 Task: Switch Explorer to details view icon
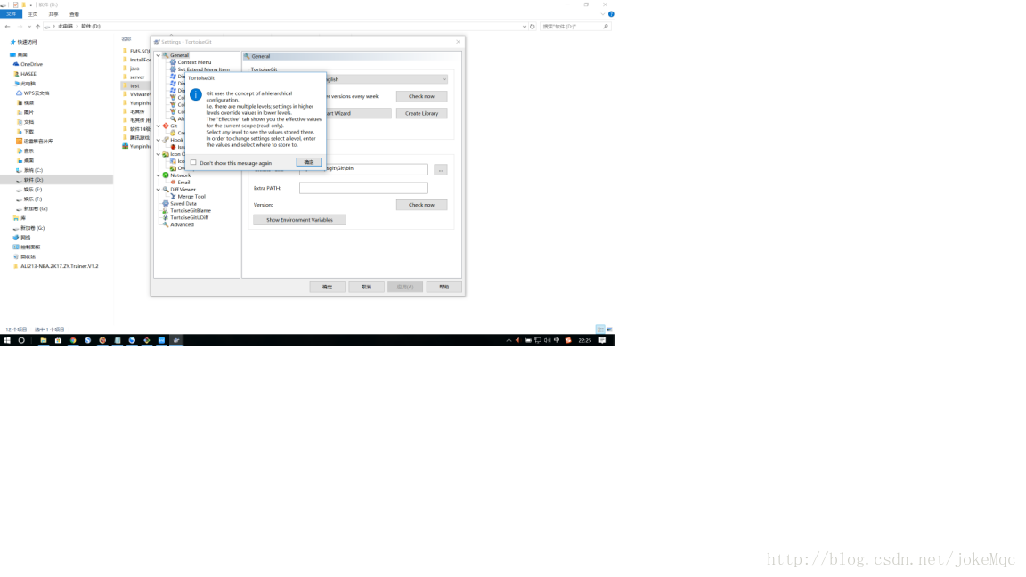(x=600, y=329)
